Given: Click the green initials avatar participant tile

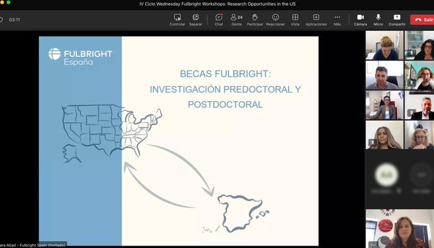Looking at the screenshot, I should (x=386, y=175).
